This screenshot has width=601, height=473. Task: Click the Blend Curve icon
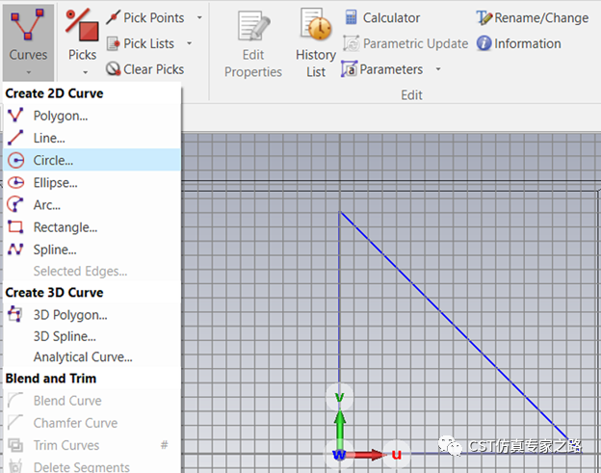point(15,400)
